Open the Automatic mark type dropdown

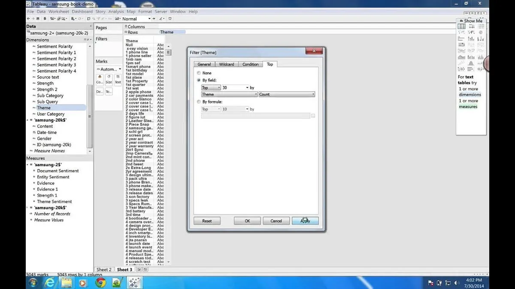point(109,69)
